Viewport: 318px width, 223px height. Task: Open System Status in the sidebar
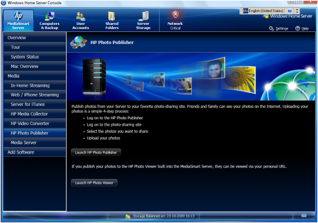(35, 57)
